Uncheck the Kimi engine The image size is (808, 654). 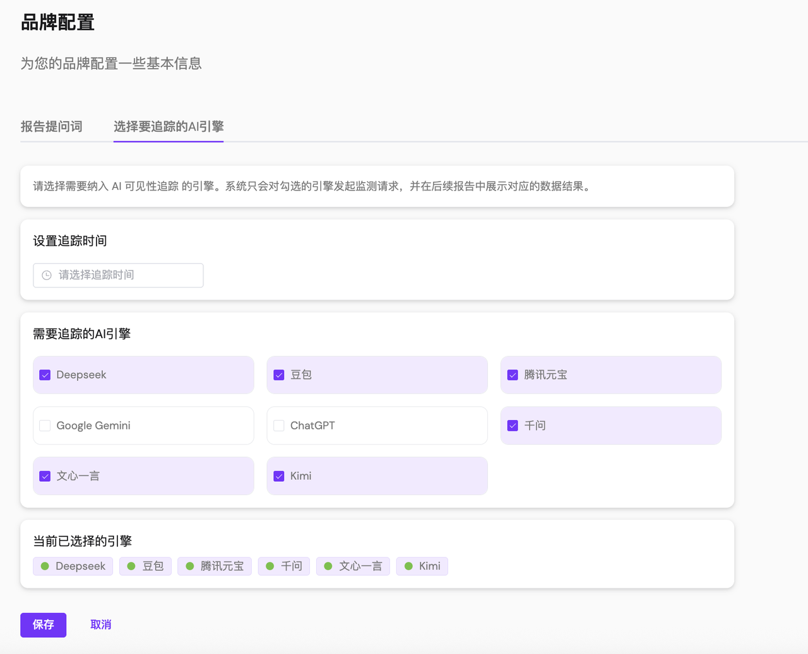click(278, 476)
